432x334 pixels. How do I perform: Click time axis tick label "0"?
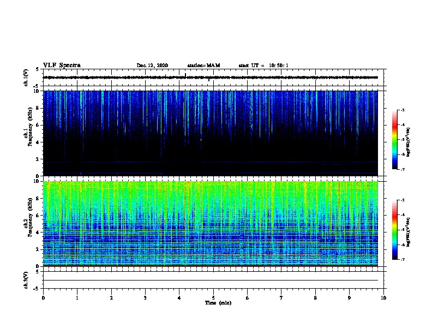click(x=43, y=297)
